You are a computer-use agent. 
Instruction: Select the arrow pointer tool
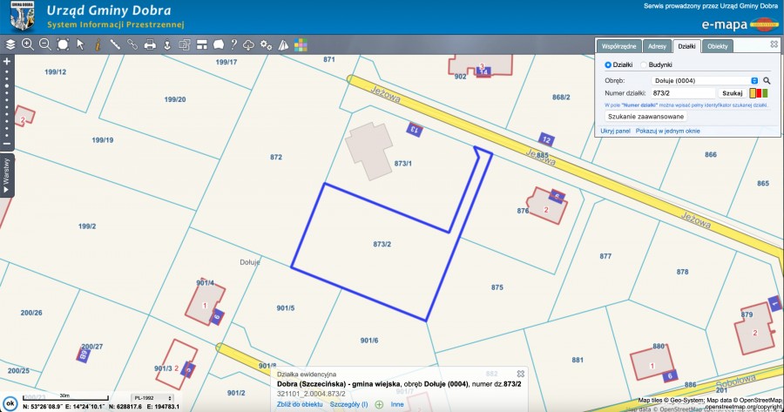80,44
